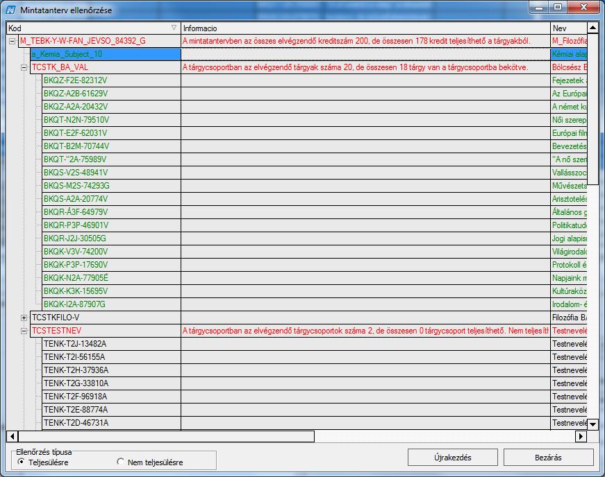Click the Kod column header
The image size is (605, 477).
click(x=93, y=28)
